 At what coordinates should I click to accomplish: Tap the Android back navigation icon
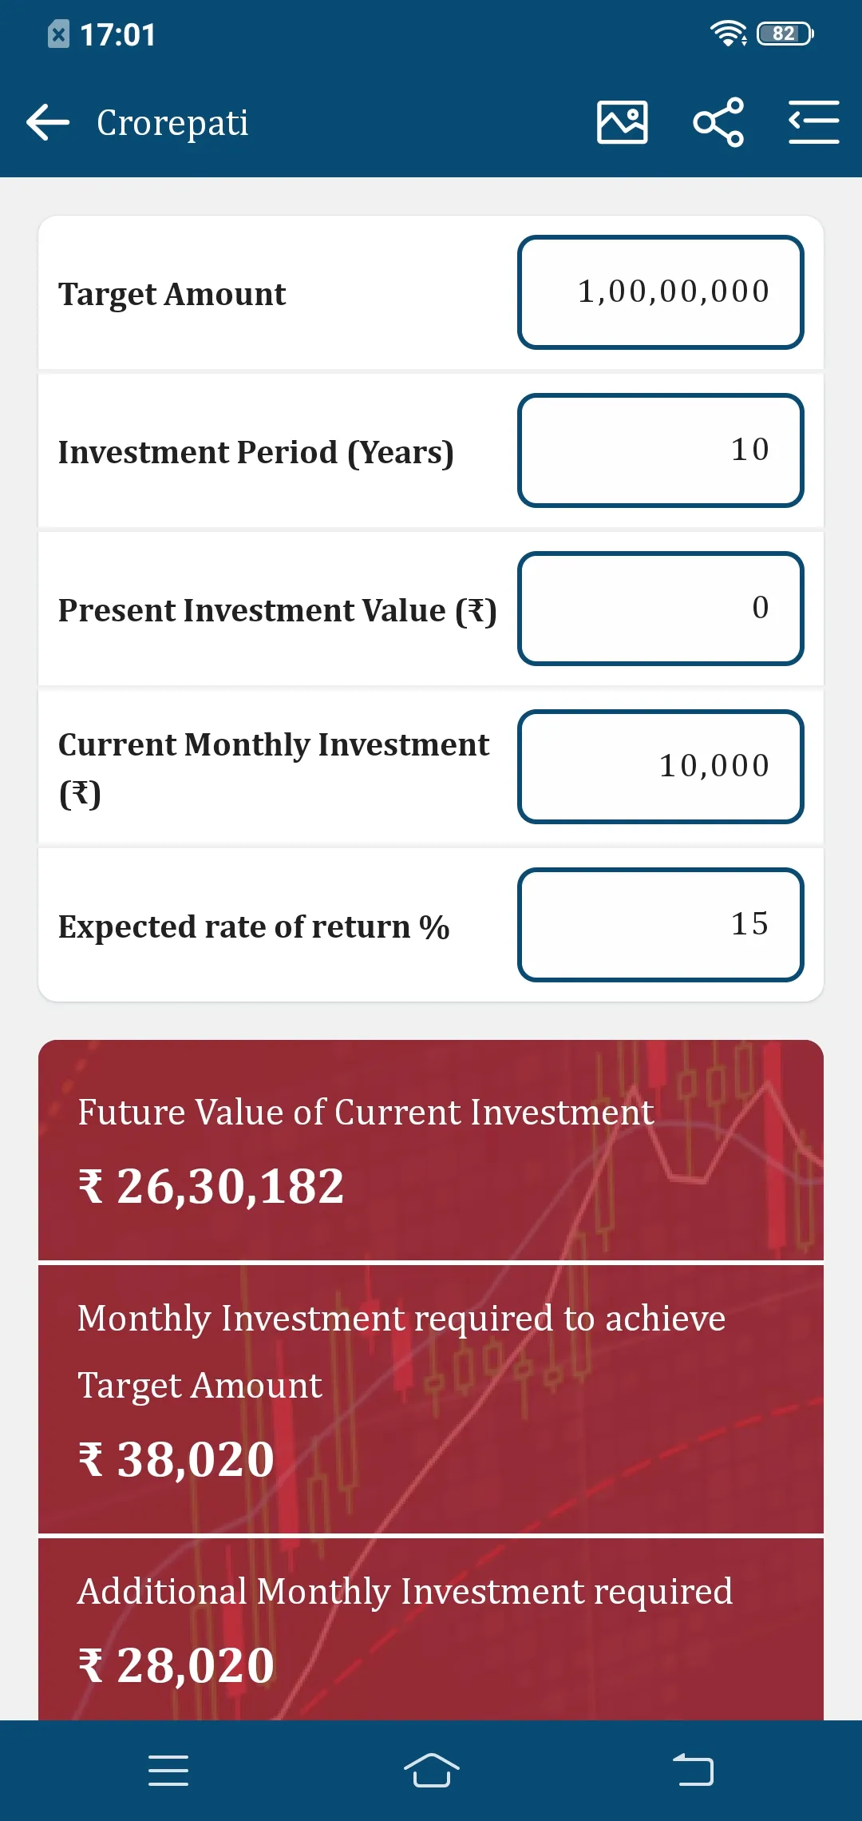click(x=693, y=1771)
